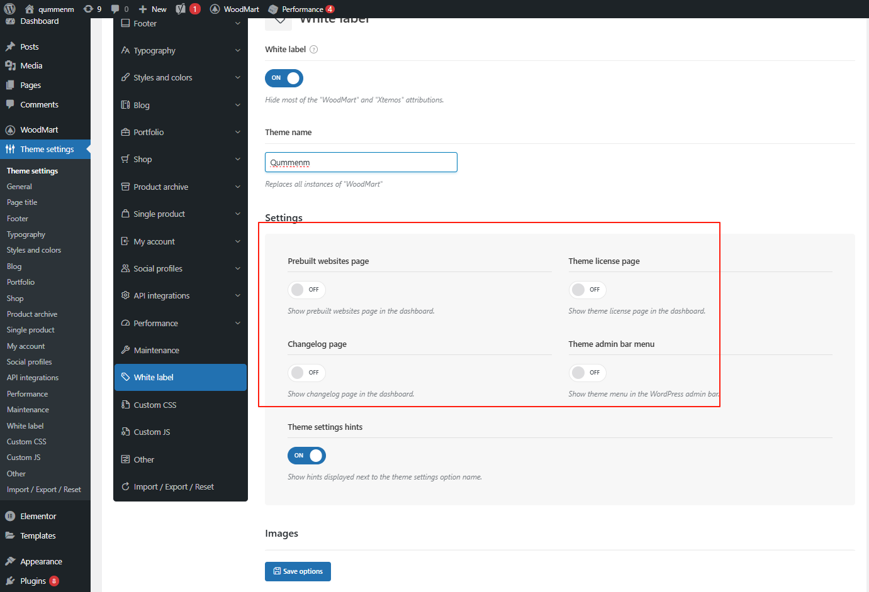Enable the Theme admin bar menu toggle
The height and width of the screenshot is (592, 869).
point(587,373)
